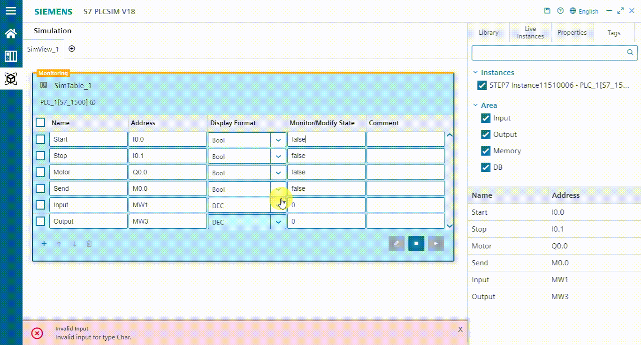This screenshot has height=345, width=641.
Task: Check the Start row checkbox
Action: [x=40, y=139]
